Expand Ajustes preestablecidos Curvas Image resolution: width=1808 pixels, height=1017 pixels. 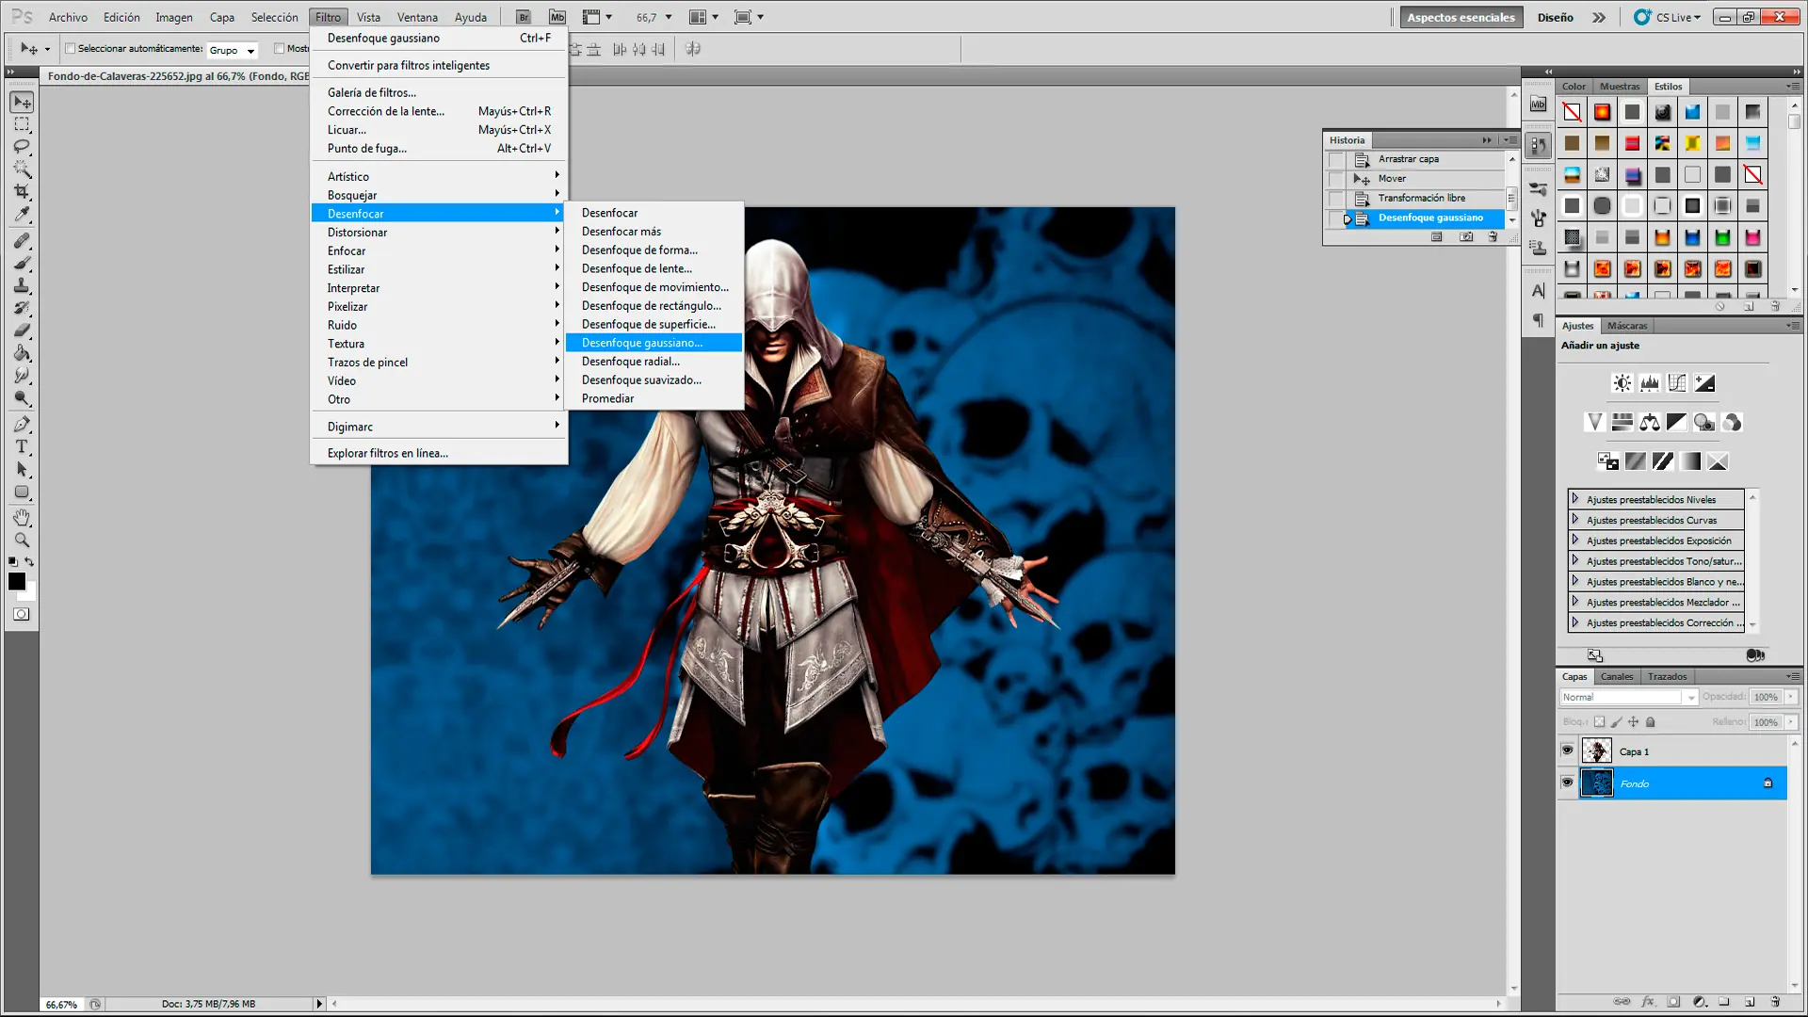pos(1575,520)
